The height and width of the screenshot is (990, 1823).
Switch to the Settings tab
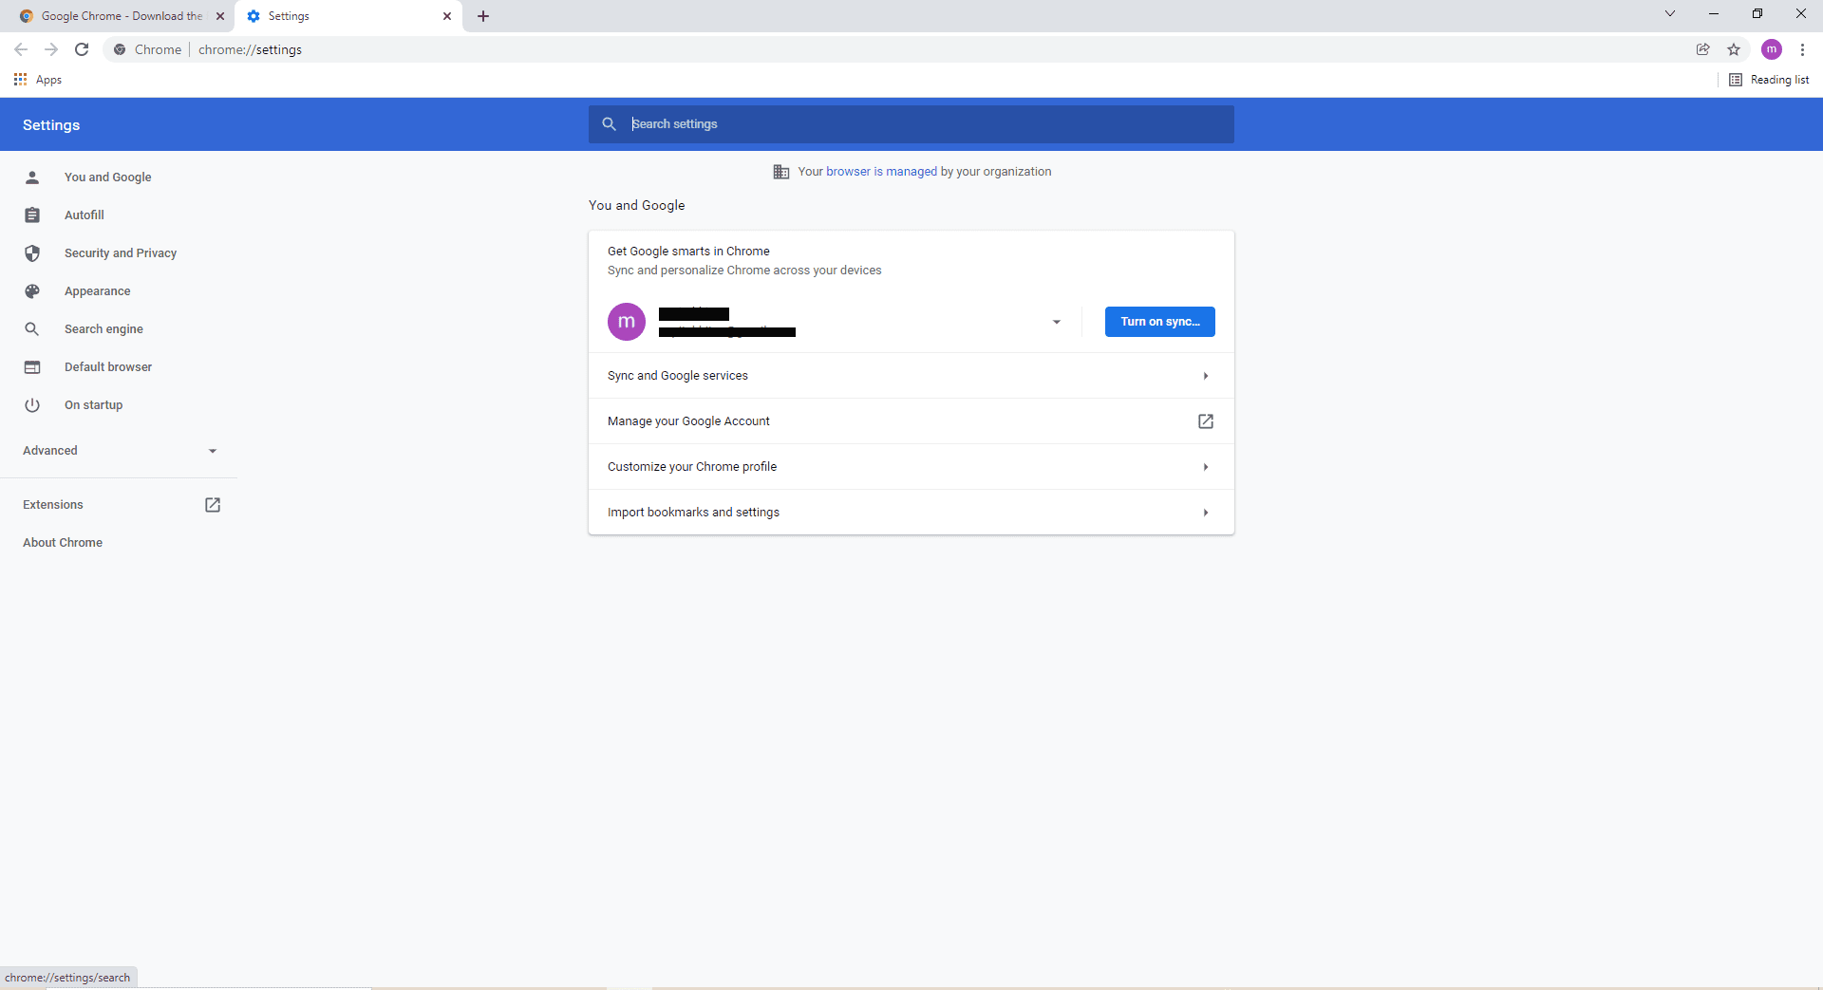(348, 16)
